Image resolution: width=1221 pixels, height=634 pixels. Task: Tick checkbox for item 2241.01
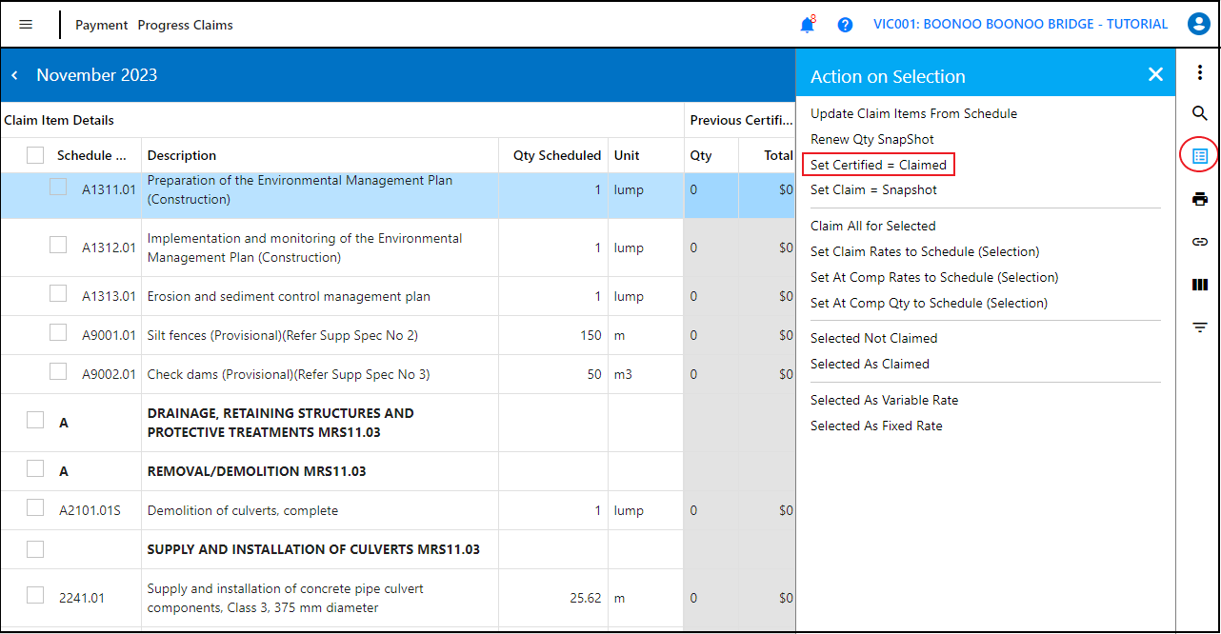tap(35, 595)
